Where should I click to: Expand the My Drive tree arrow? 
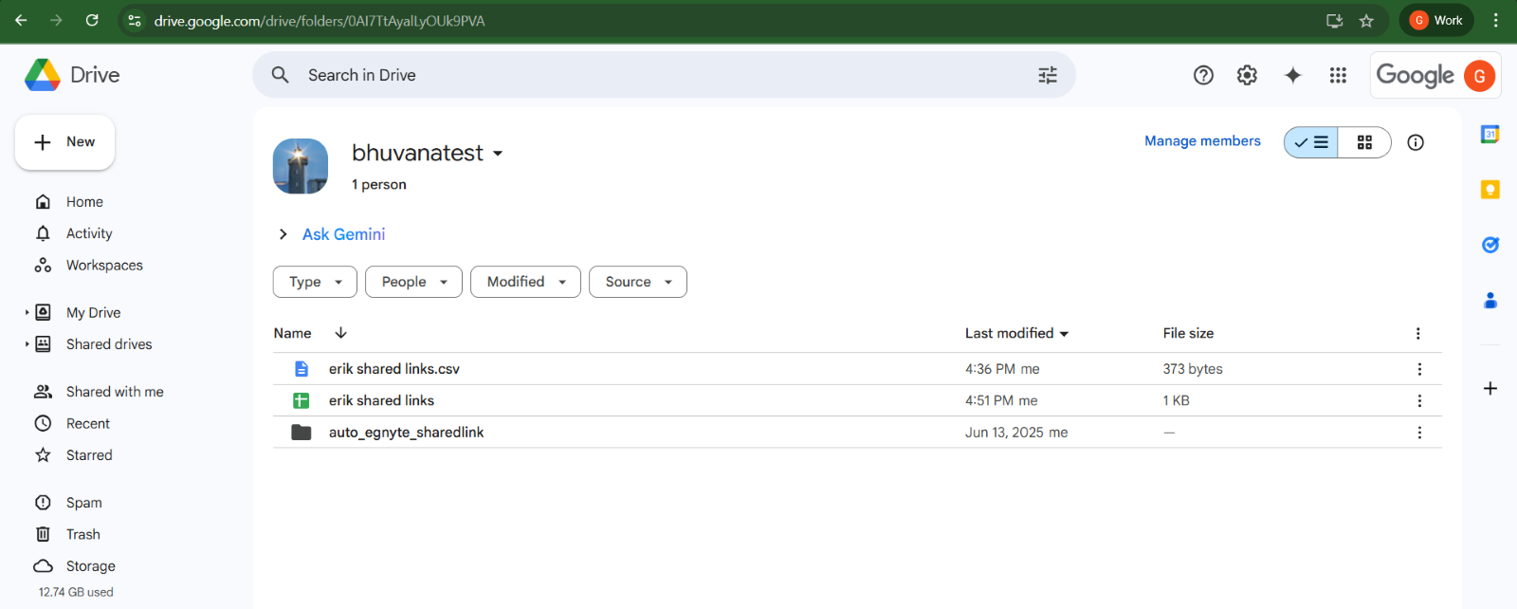tap(27, 312)
